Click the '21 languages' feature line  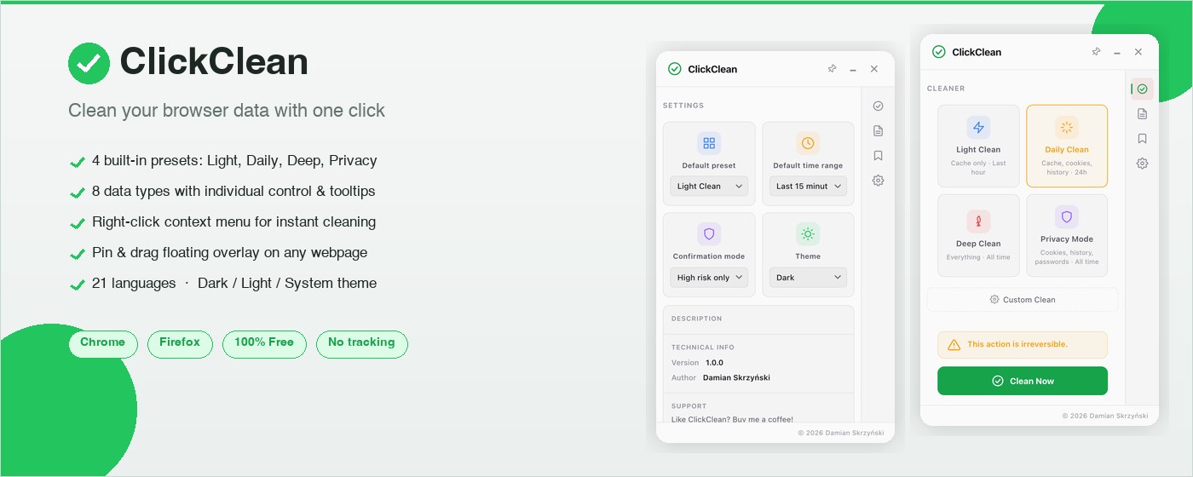coord(234,284)
